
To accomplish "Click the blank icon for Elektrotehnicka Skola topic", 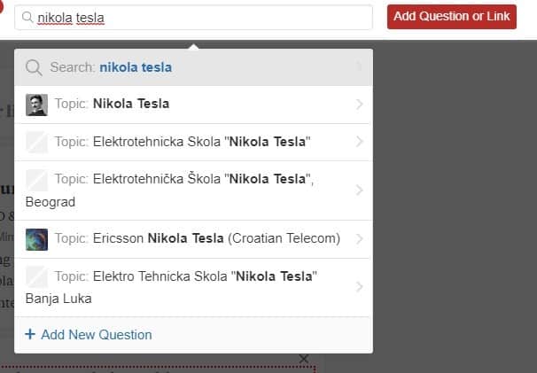I will click(36, 142).
